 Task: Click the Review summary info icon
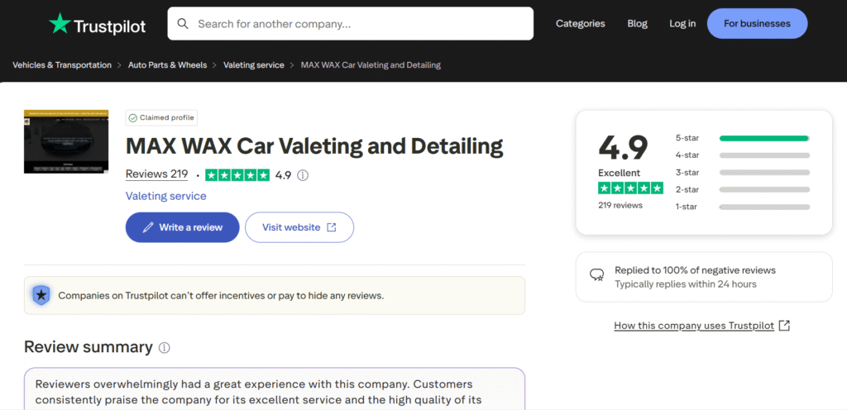click(x=165, y=347)
